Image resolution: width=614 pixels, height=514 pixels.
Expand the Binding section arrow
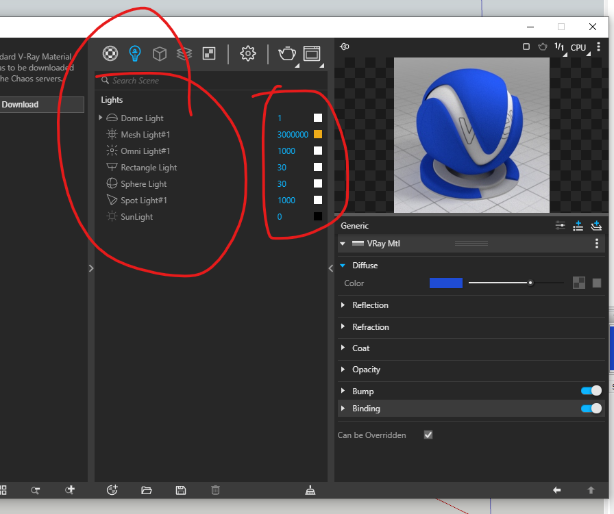343,409
